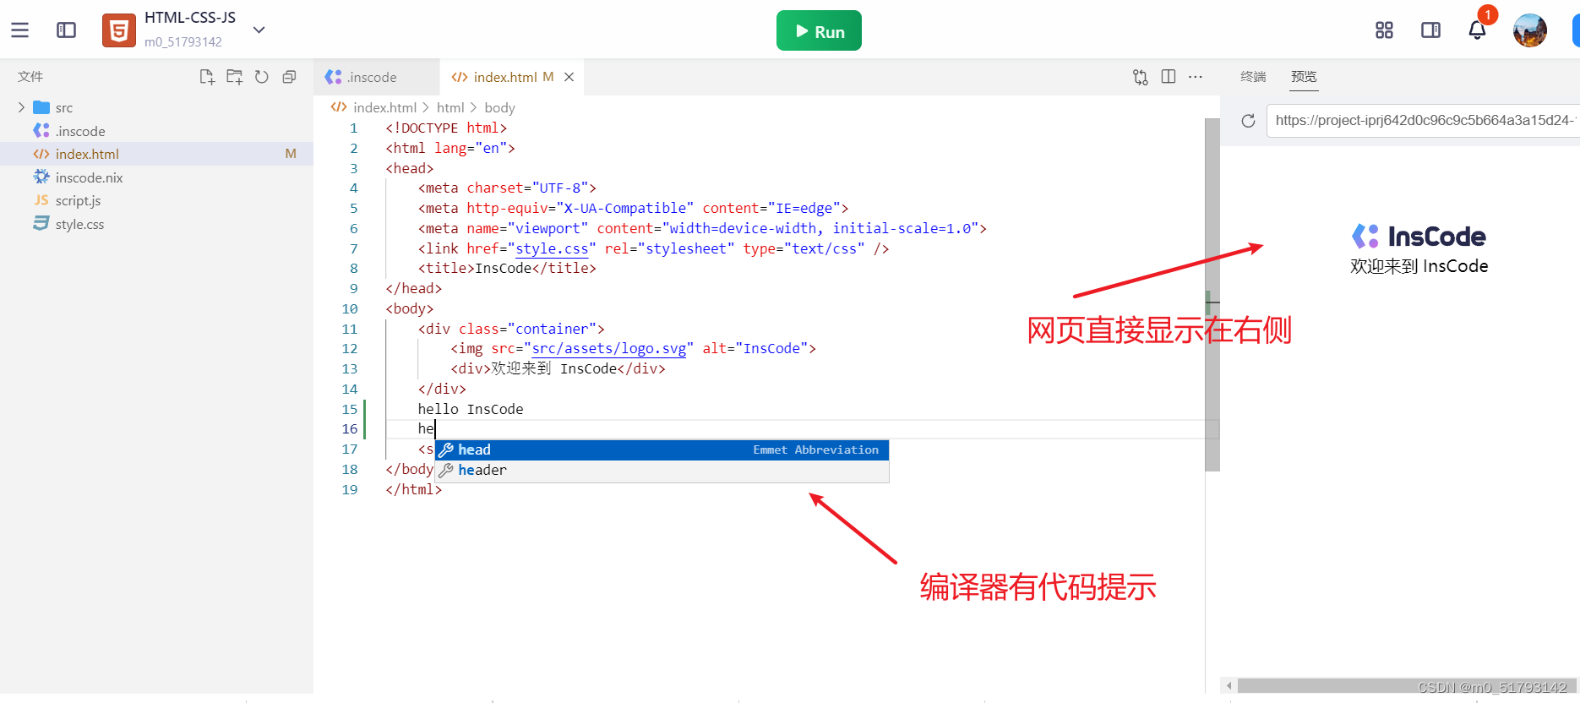
Task: Click the 文件 panel header
Action: click(30, 77)
